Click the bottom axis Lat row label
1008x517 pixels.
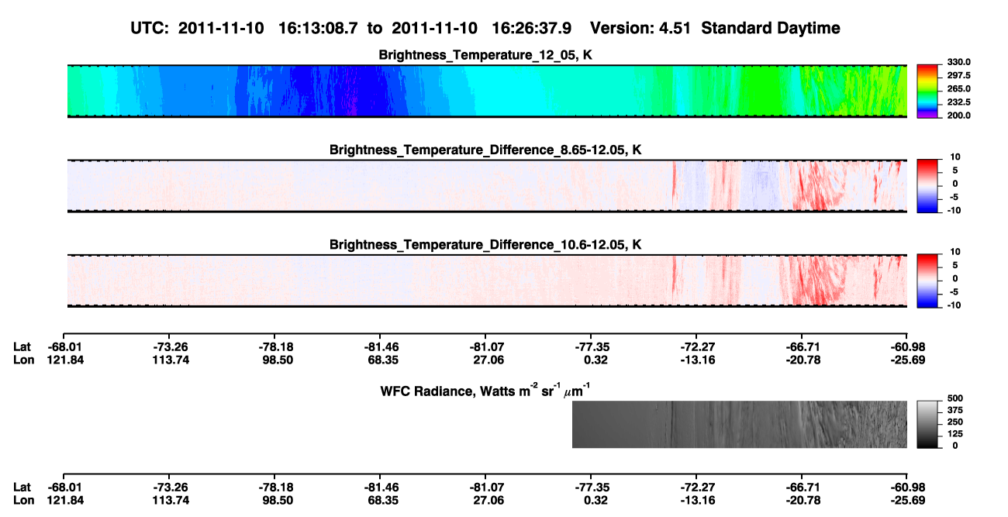click(x=22, y=488)
